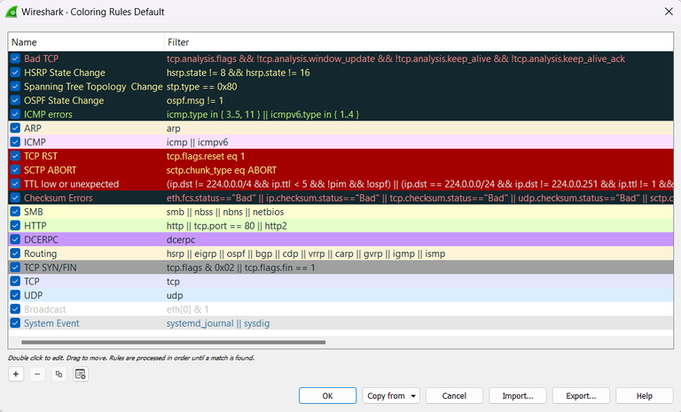Viewport: 681px width, 412px height.
Task: Uncheck the UDP rule checkbox
Action: click(x=15, y=295)
